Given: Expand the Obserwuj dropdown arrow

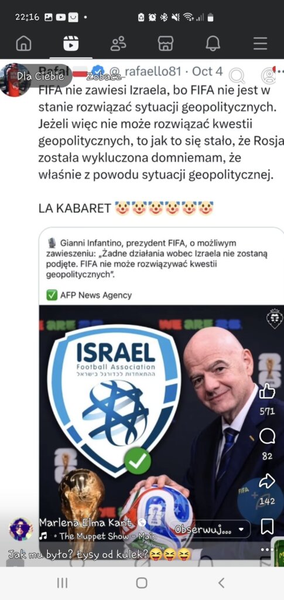Looking at the screenshot, I should (x=241, y=530).
